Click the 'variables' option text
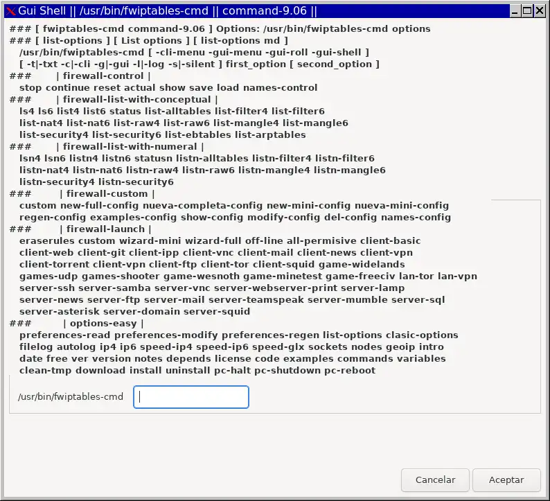Viewport: 550px width, 501px height. [422, 359]
